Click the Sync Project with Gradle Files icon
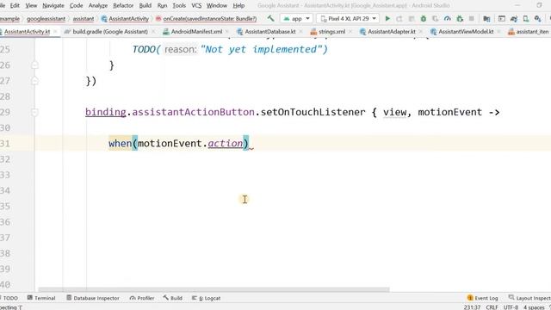This screenshot has width=551, height=310. point(514,18)
